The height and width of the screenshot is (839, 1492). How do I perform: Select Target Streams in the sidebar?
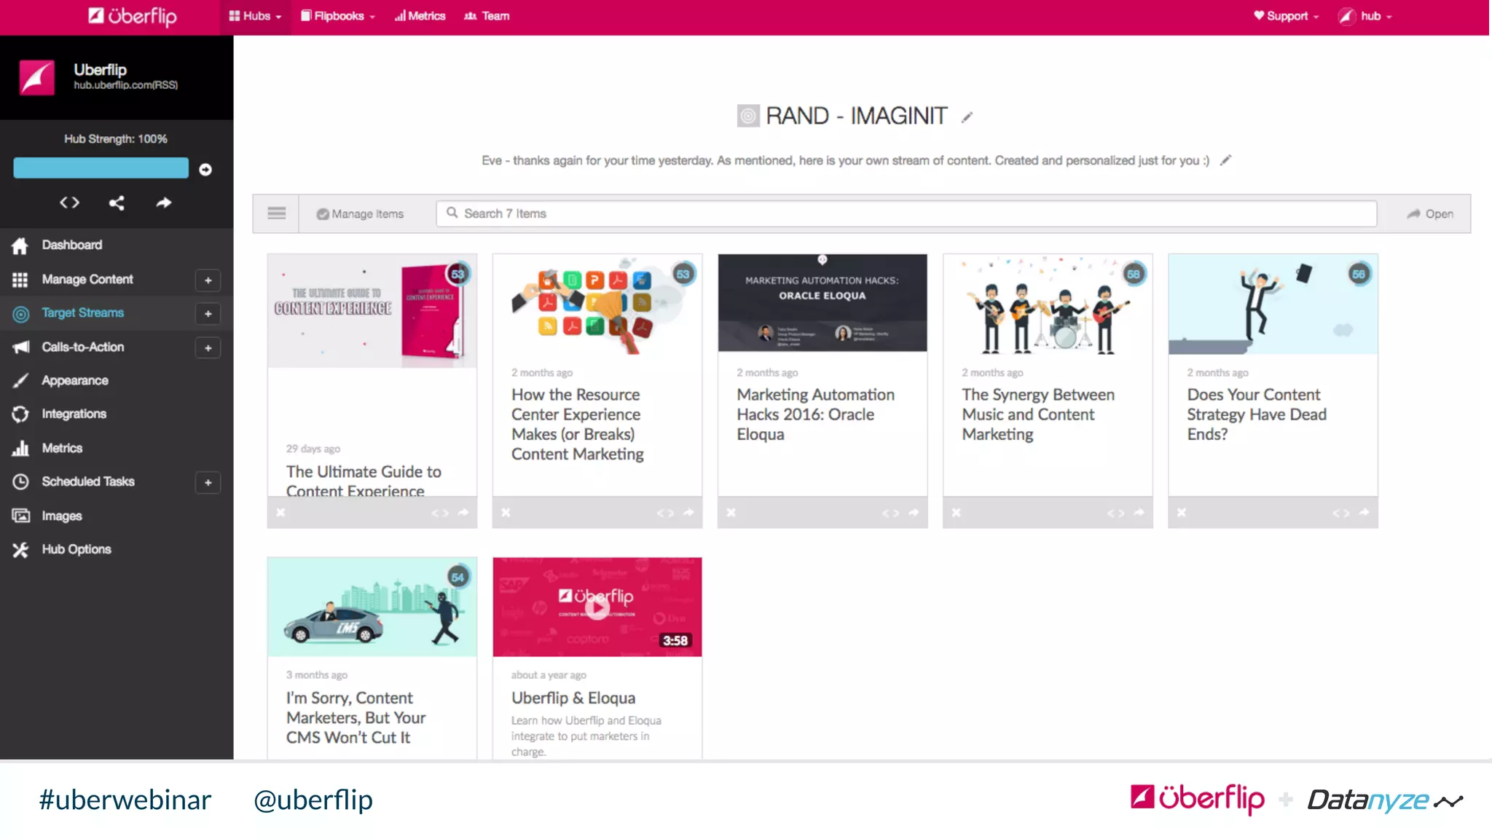coord(82,312)
